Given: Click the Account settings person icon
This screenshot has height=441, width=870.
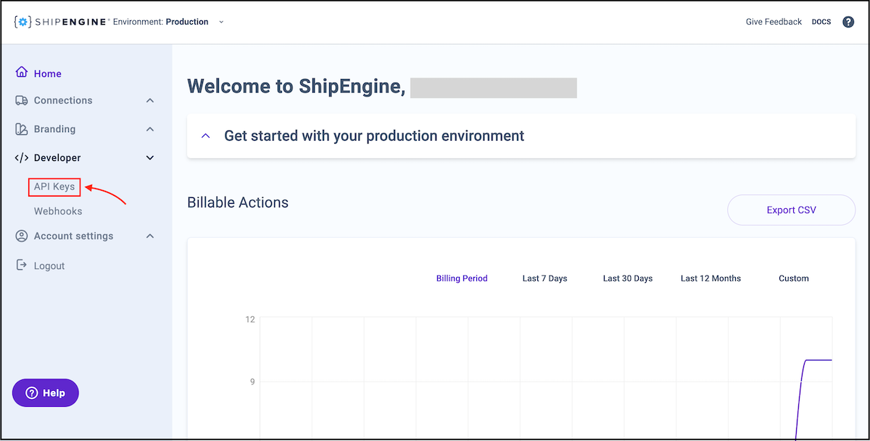Looking at the screenshot, I should point(22,236).
